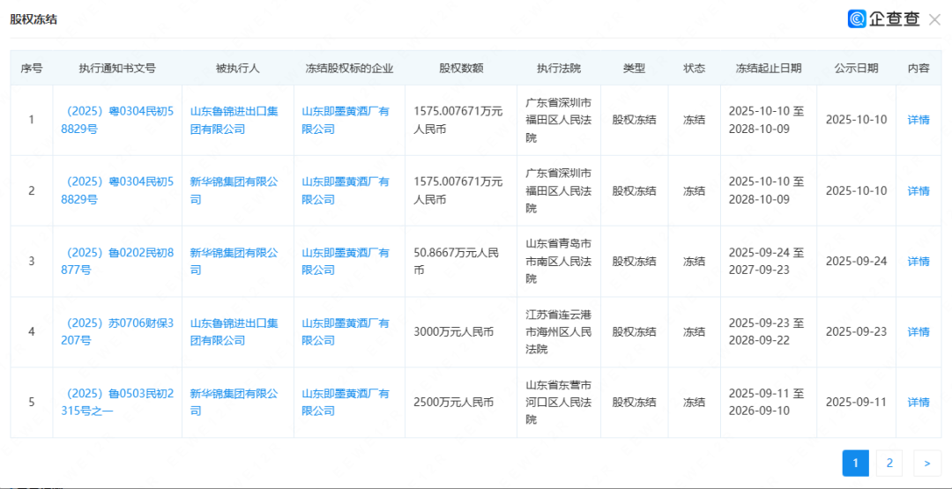Select page 1 button
The width and height of the screenshot is (952, 489).
tap(855, 463)
